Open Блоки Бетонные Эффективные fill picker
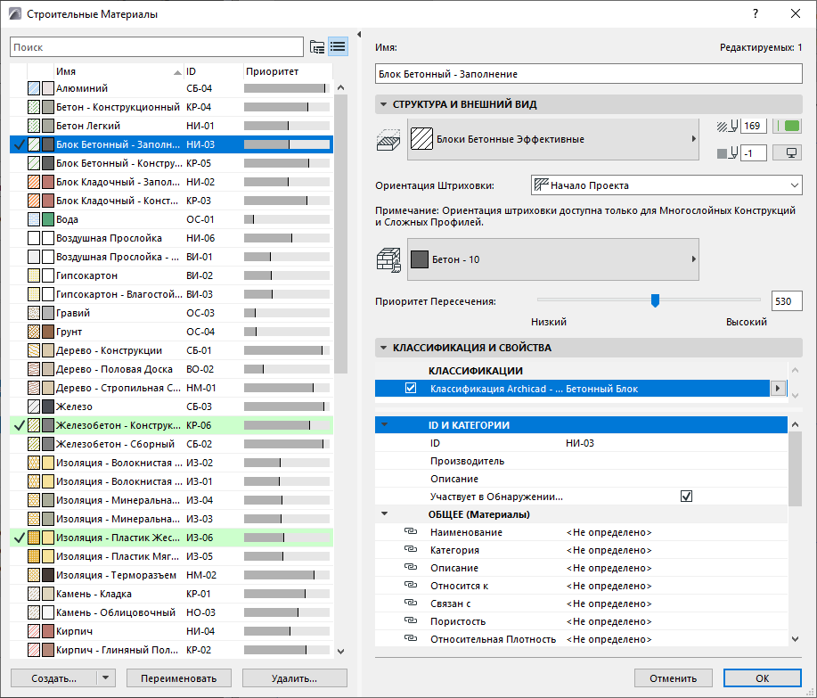This screenshot has height=698, width=817. (x=552, y=140)
